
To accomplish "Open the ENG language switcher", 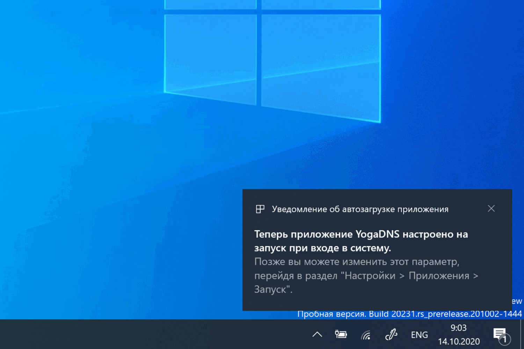I will click(x=419, y=334).
